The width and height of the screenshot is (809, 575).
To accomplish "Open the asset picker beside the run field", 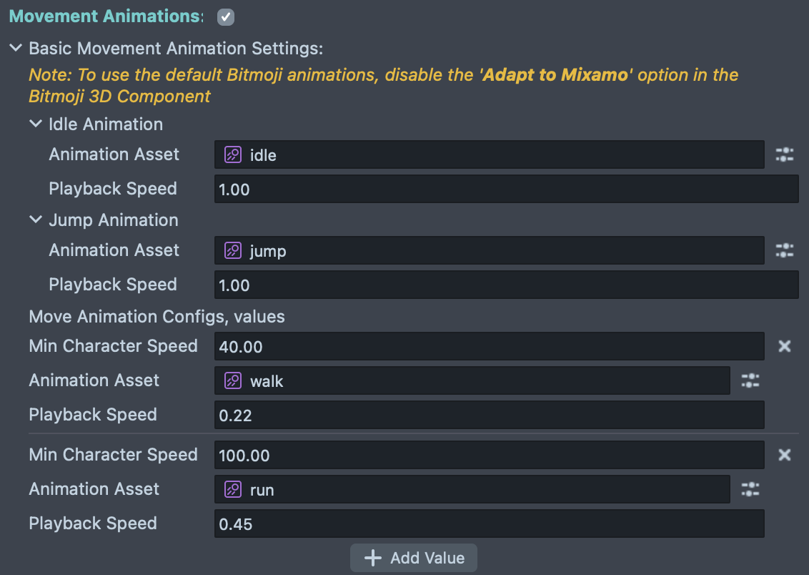I will pos(750,489).
